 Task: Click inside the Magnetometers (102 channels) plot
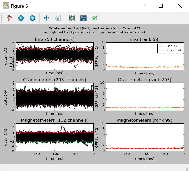pyautogui.click(x=55, y=137)
